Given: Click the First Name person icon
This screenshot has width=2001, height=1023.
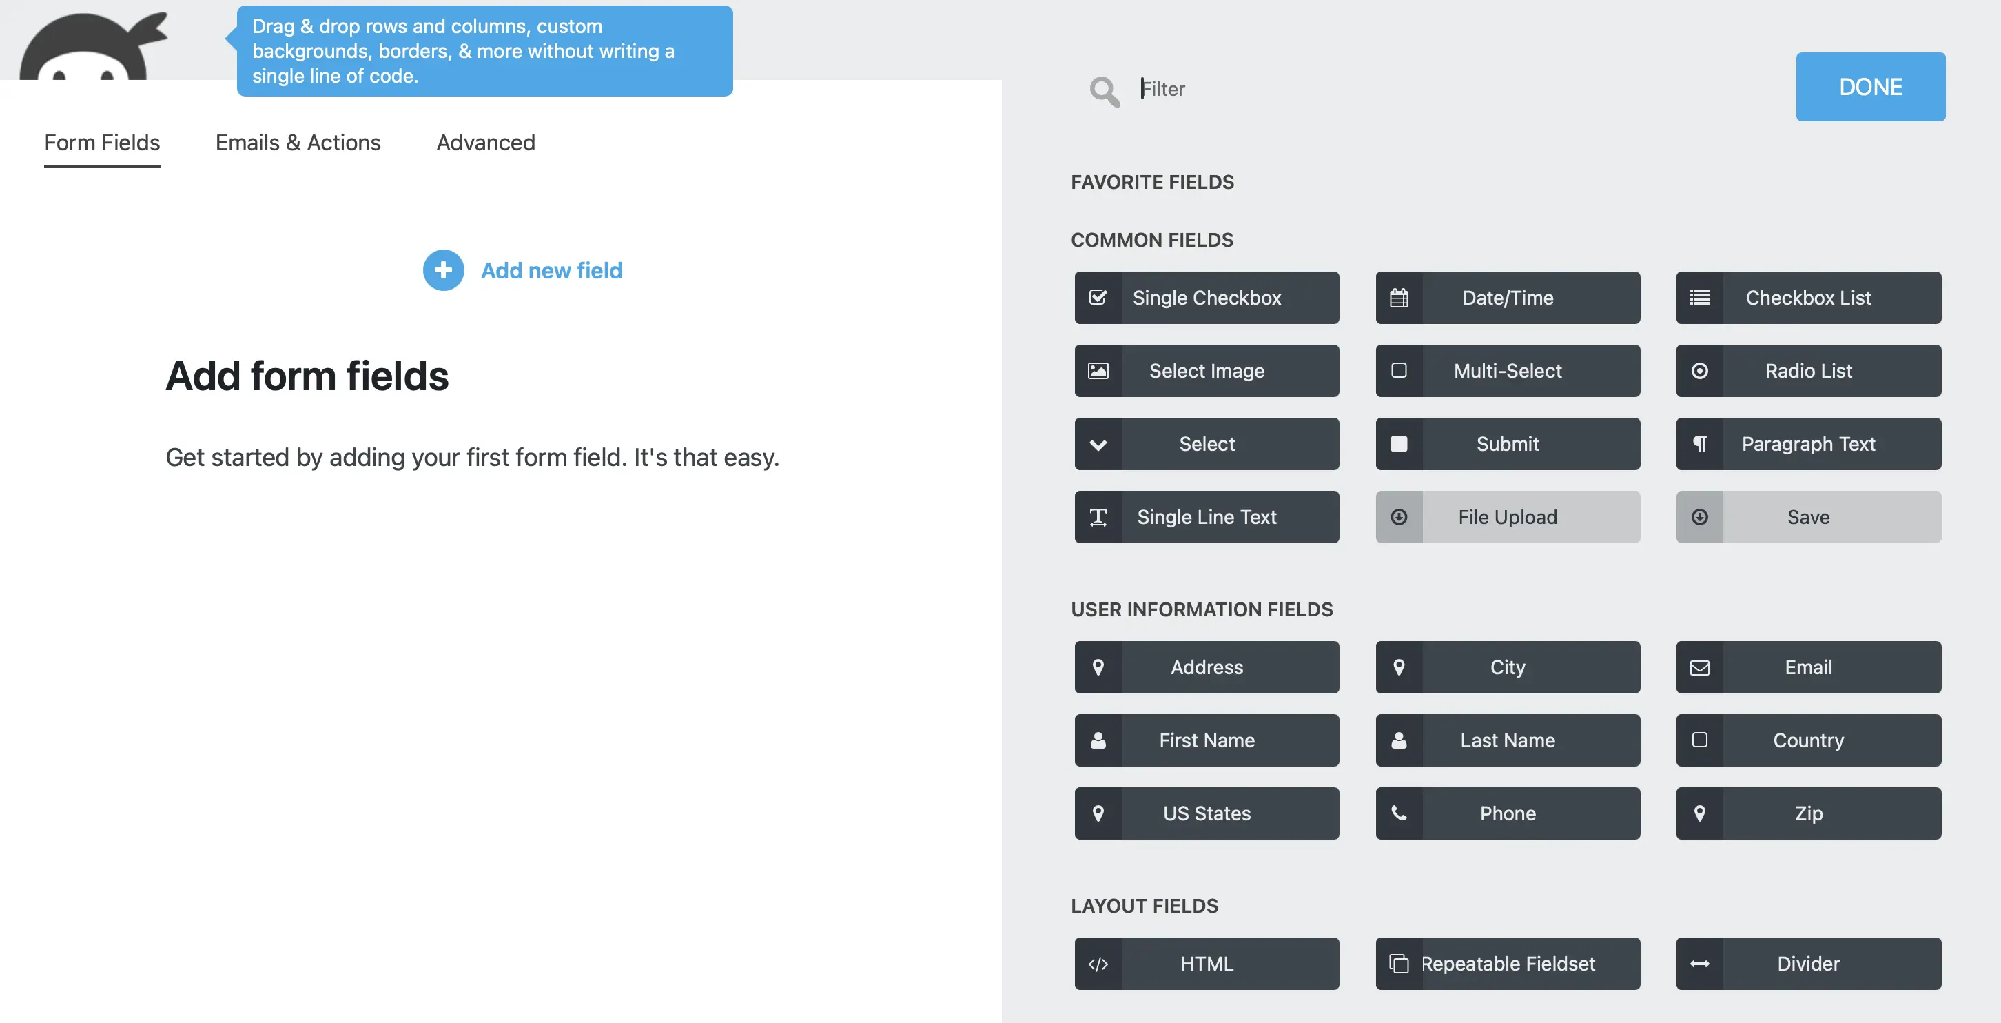Looking at the screenshot, I should (1098, 740).
